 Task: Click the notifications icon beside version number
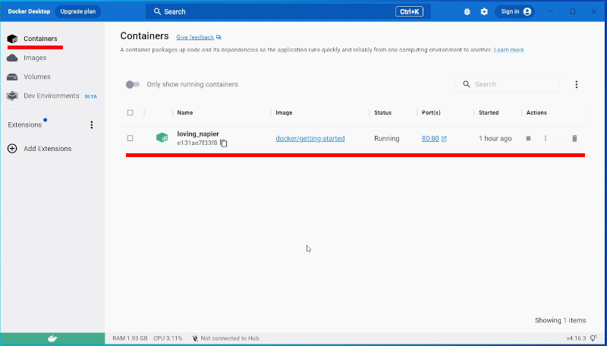(593, 338)
